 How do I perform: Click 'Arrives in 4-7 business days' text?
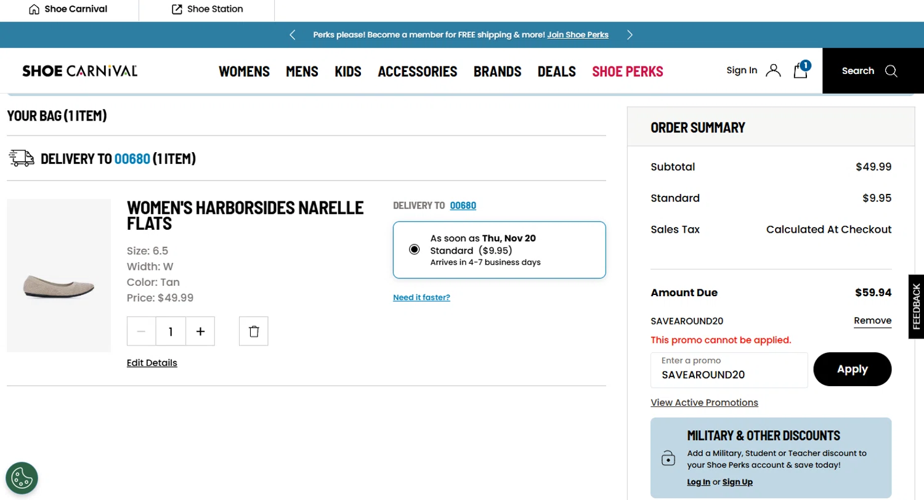pyautogui.click(x=485, y=262)
